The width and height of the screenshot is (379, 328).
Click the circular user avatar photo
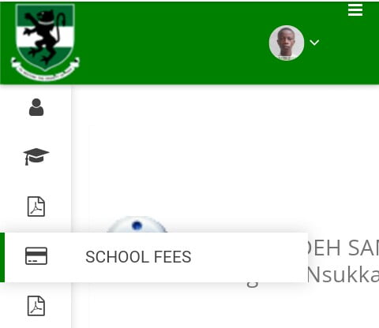[287, 43]
